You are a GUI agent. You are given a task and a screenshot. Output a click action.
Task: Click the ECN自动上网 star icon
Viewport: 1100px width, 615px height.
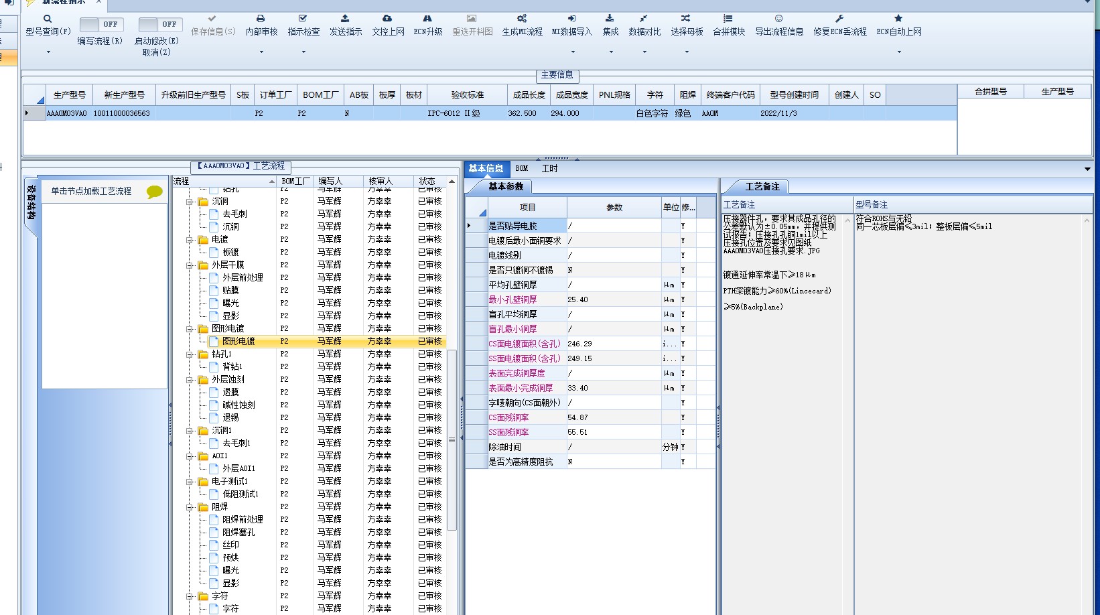coord(898,19)
